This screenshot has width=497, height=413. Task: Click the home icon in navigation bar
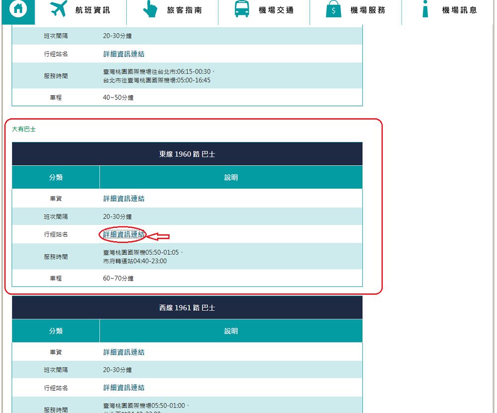tap(18, 8)
